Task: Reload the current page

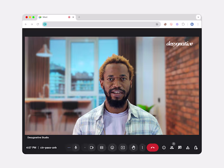Action: pos(38,24)
